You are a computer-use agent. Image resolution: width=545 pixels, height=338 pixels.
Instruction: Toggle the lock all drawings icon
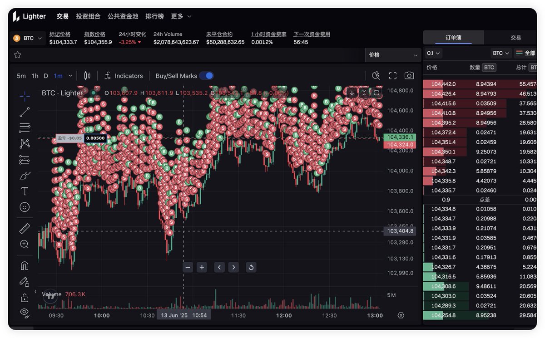(25, 298)
